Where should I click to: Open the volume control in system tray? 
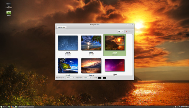[180, 107]
